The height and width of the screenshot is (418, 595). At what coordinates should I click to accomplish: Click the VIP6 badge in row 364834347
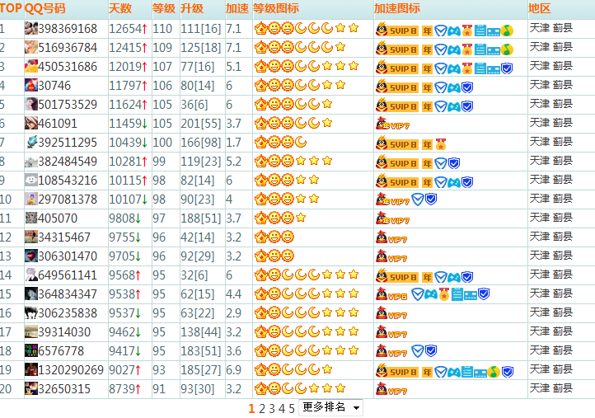[x=391, y=294]
